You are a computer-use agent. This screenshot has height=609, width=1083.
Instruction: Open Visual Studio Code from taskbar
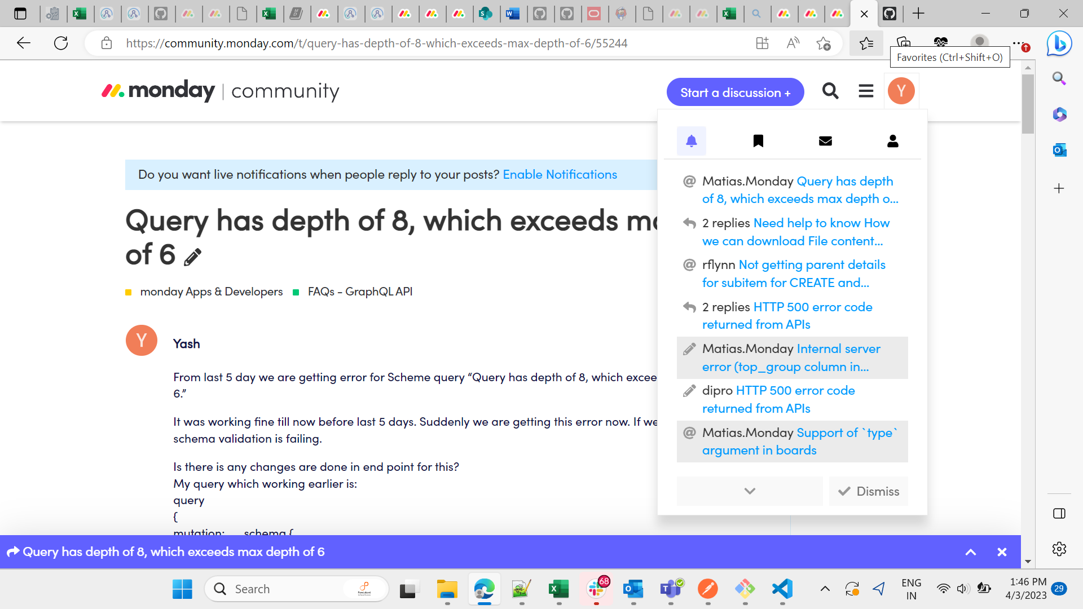782,589
